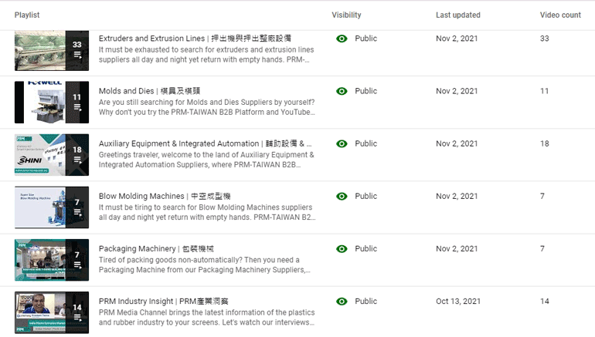Click playlist icon on Packaging Machinery thumbnail

77,265
